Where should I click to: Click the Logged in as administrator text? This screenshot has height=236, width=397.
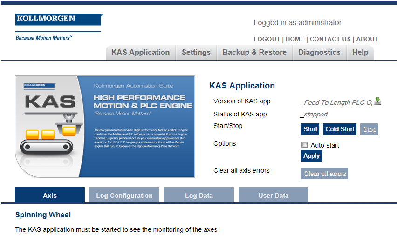[297, 22]
